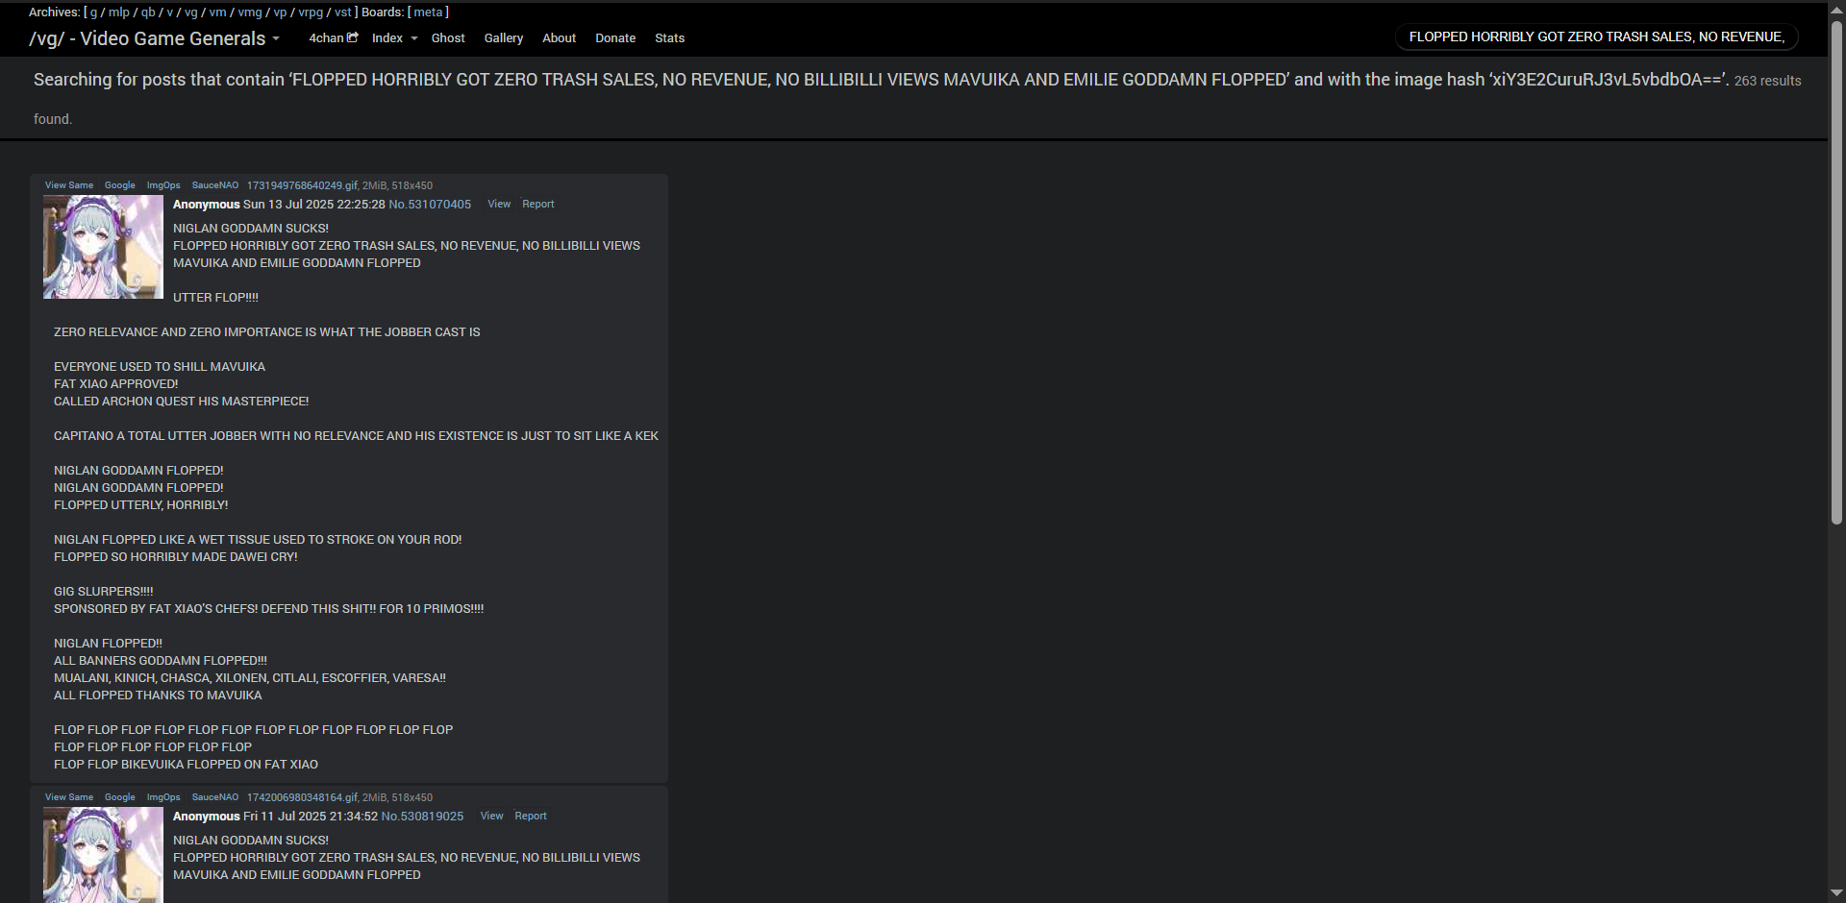1846x903 pixels.
Task: Expand the /vg/ board title dropdown
Action: (x=154, y=38)
